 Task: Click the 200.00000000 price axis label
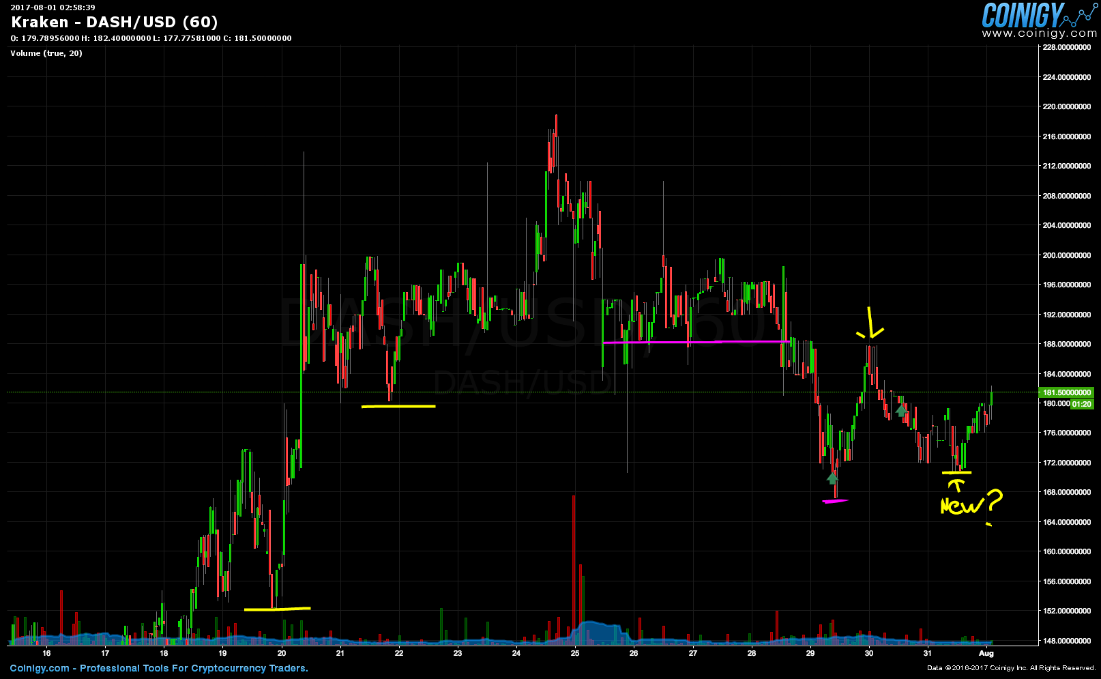tap(1067, 255)
